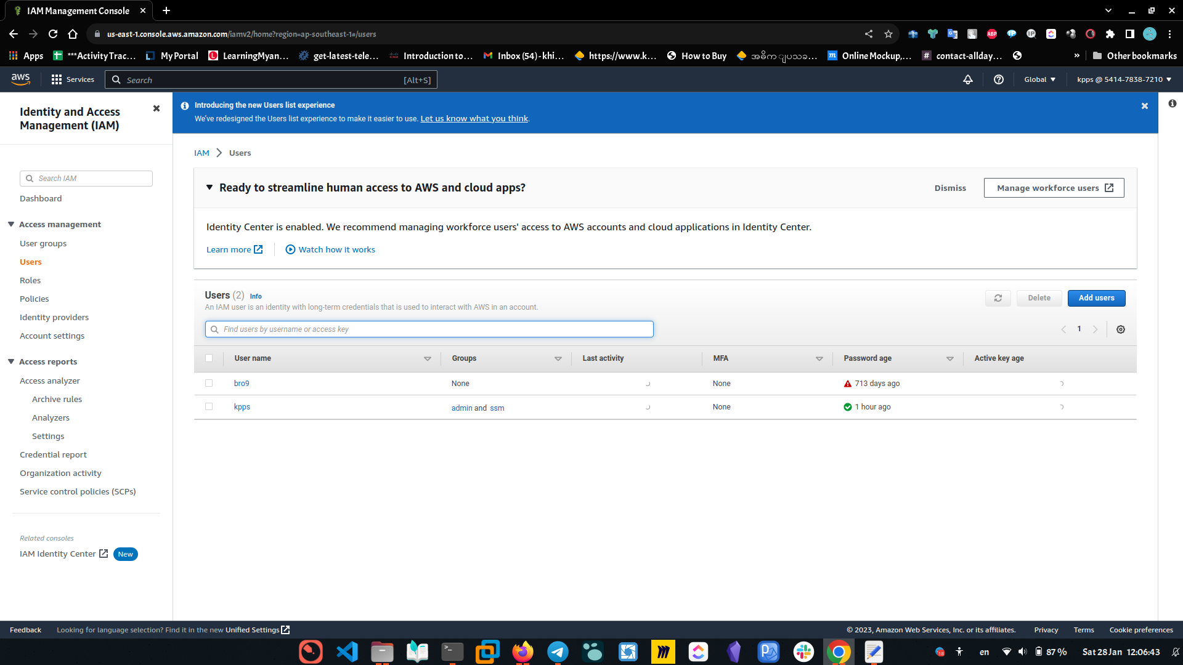Open Policies in the sidebar
The height and width of the screenshot is (665, 1183).
coord(35,299)
